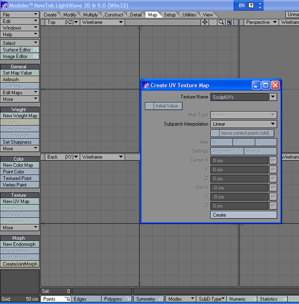Screen dimensions: 299x304
Task: Click the Point Color button
Action: click(20, 172)
